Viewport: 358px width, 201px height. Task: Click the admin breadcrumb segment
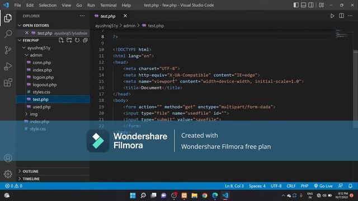click(x=129, y=26)
